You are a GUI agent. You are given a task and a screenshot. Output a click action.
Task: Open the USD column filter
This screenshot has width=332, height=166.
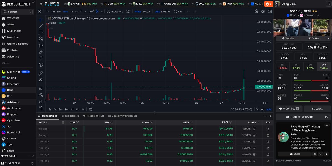tap(111, 122)
